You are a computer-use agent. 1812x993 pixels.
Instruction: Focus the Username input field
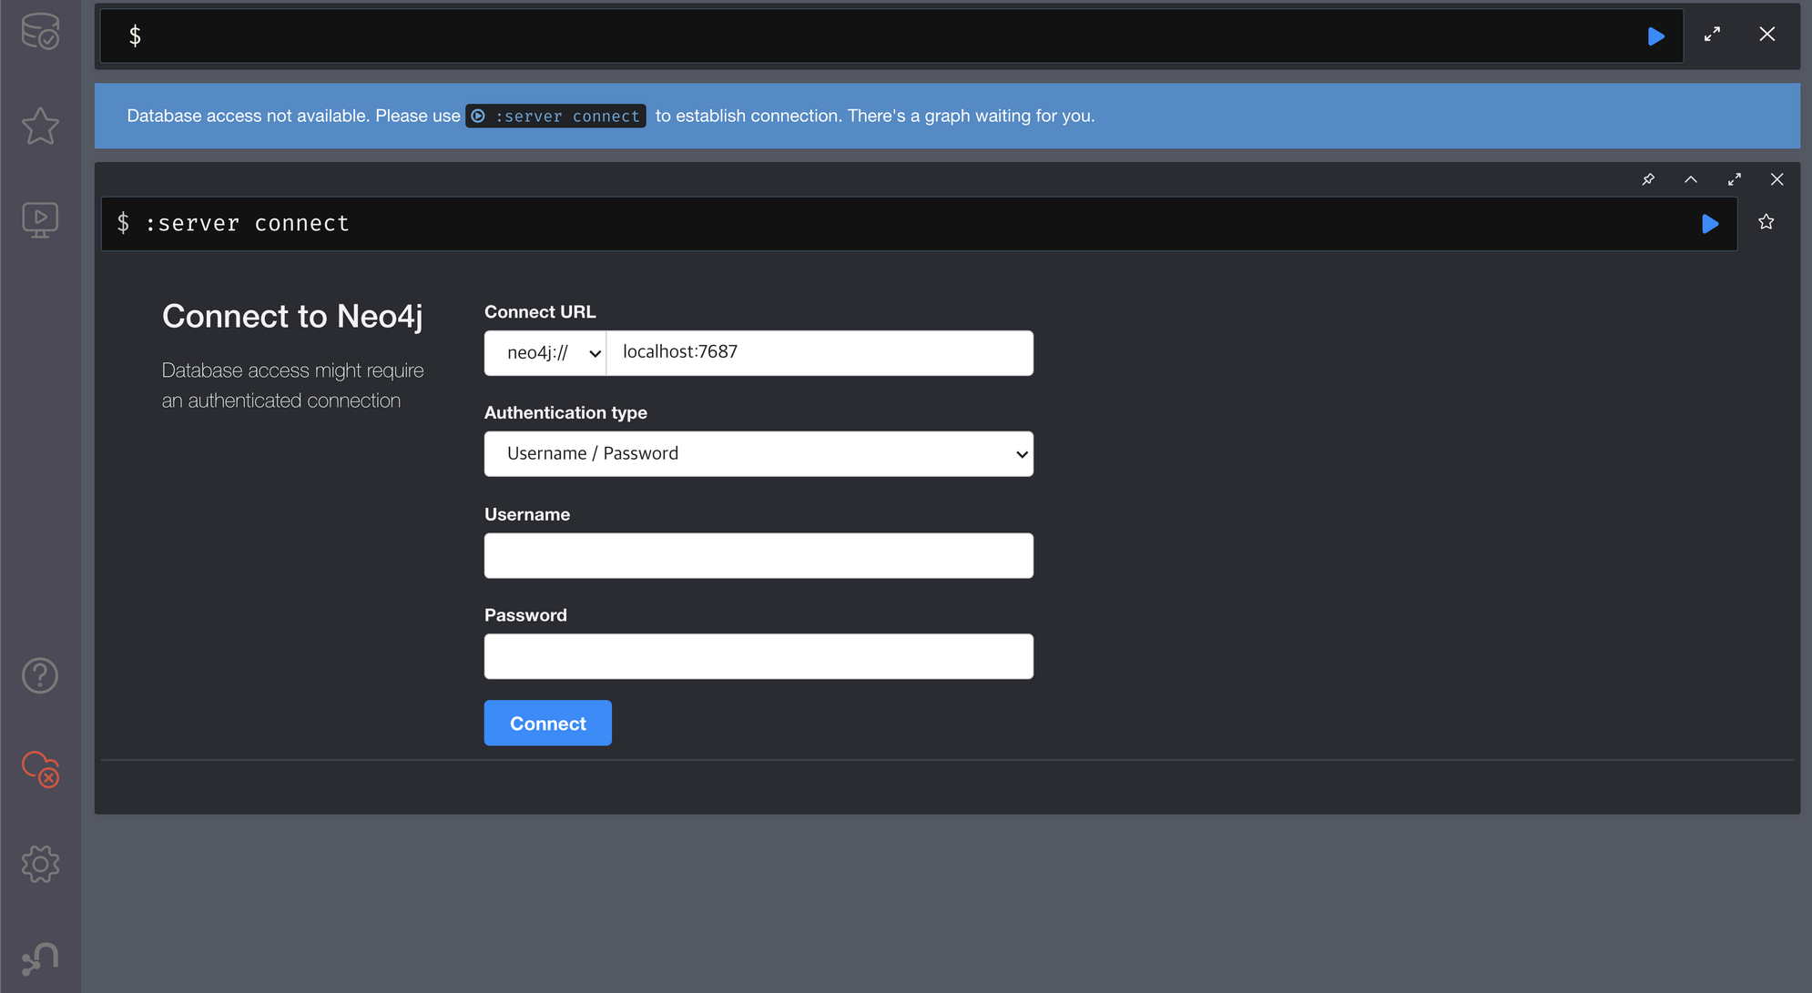[758, 555]
